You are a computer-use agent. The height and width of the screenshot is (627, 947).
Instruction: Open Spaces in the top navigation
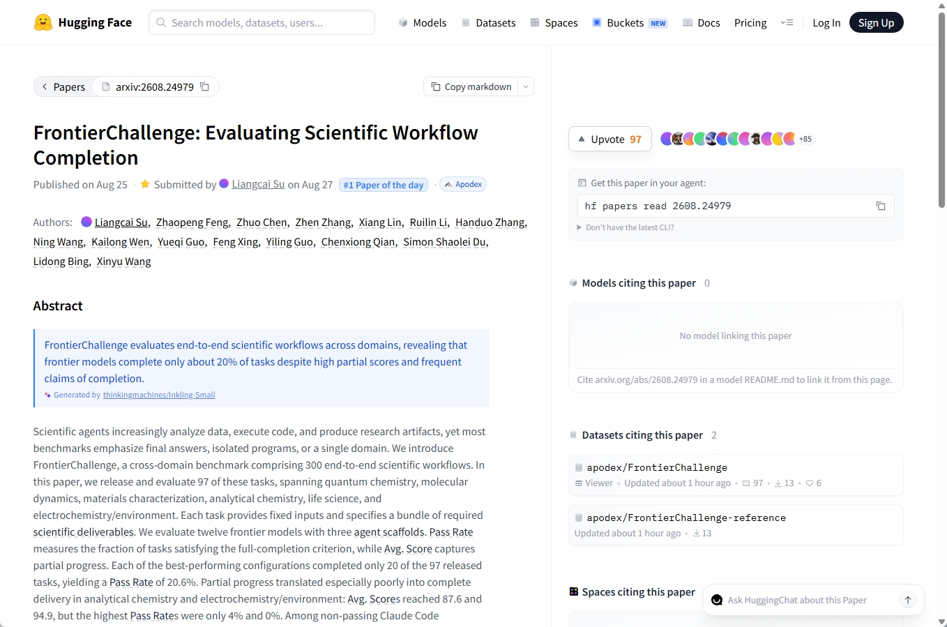click(x=554, y=22)
